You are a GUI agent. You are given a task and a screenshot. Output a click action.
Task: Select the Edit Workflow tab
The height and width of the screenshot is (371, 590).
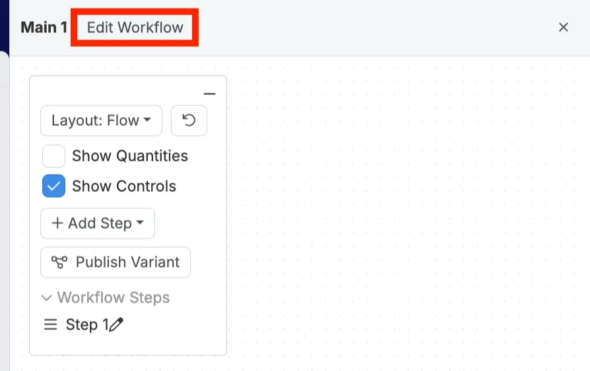coord(135,28)
